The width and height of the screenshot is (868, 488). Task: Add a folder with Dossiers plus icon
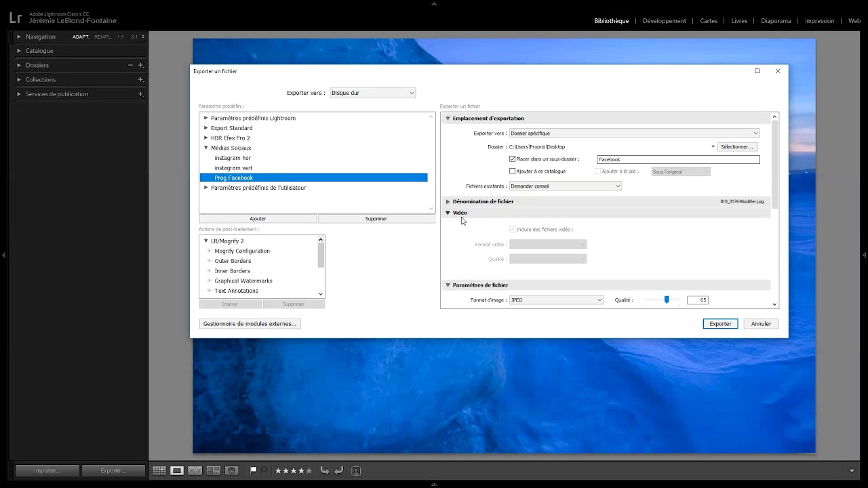click(141, 65)
